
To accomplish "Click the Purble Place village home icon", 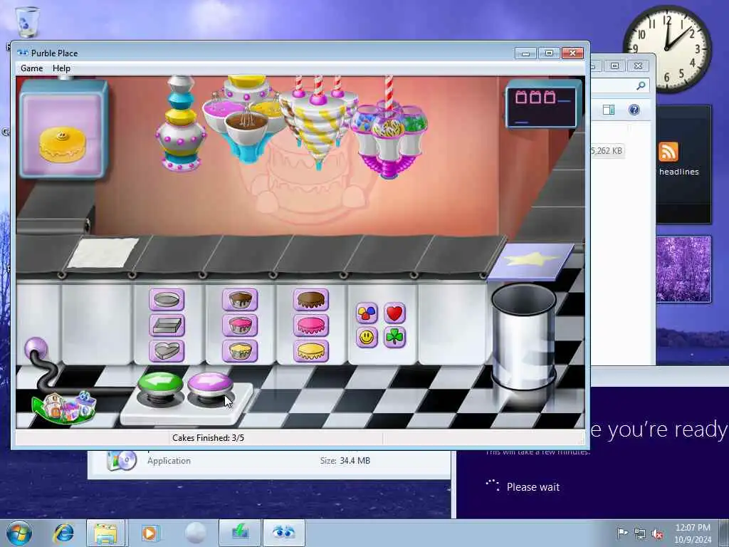I will pyautogui.click(x=64, y=407).
